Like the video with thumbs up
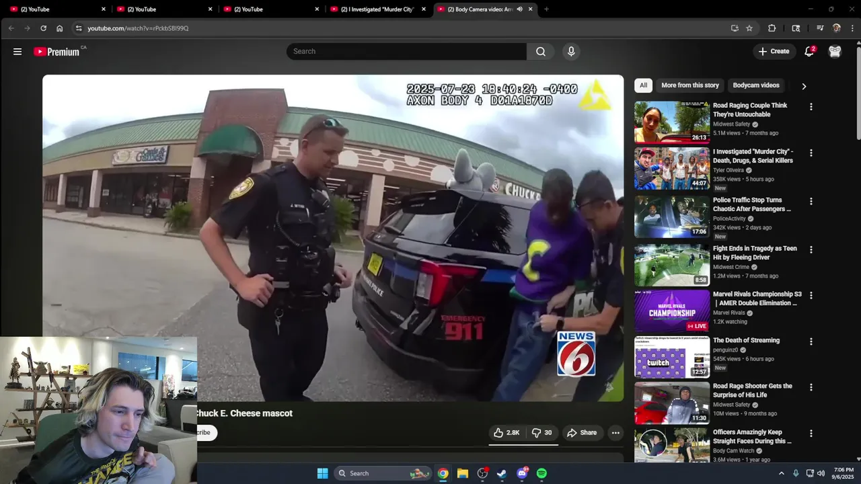The image size is (861, 484). pos(507,433)
